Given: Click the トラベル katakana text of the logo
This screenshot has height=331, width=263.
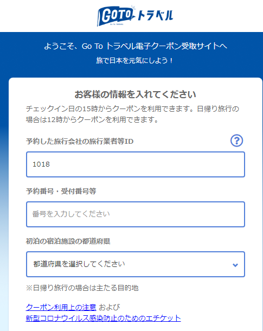Looking at the screenshot, I should click(x=156, y=16).
